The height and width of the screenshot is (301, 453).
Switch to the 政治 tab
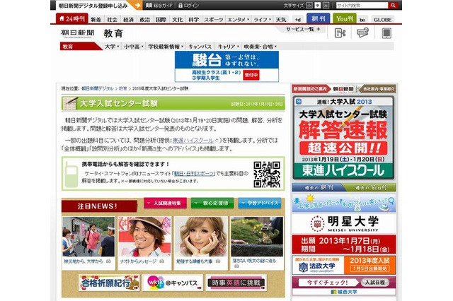pos(144,20)
